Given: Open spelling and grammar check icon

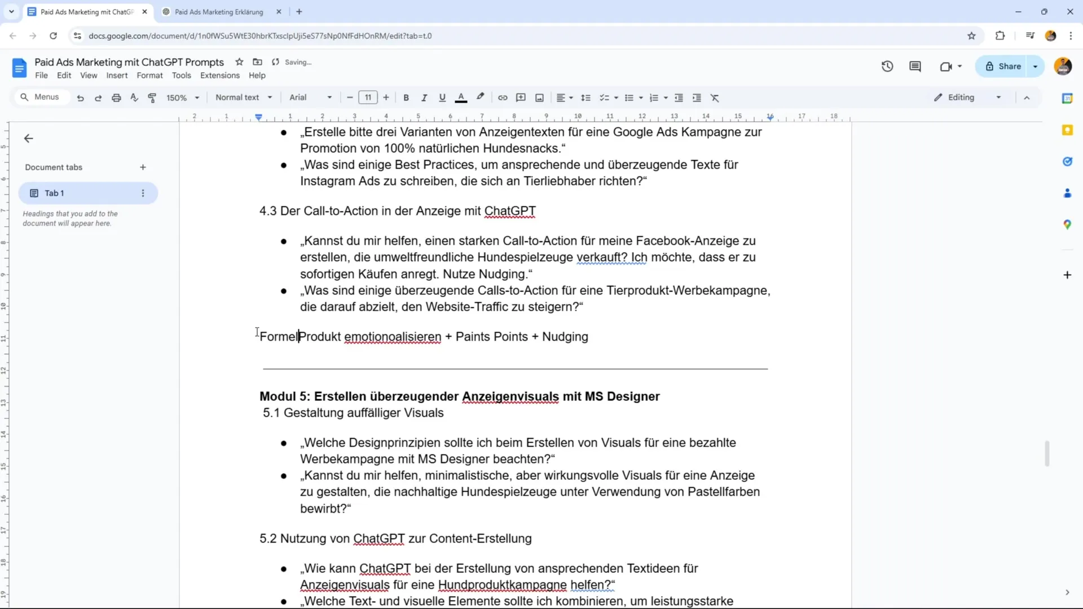Looking at the screenshot, I should click(134, 98).
